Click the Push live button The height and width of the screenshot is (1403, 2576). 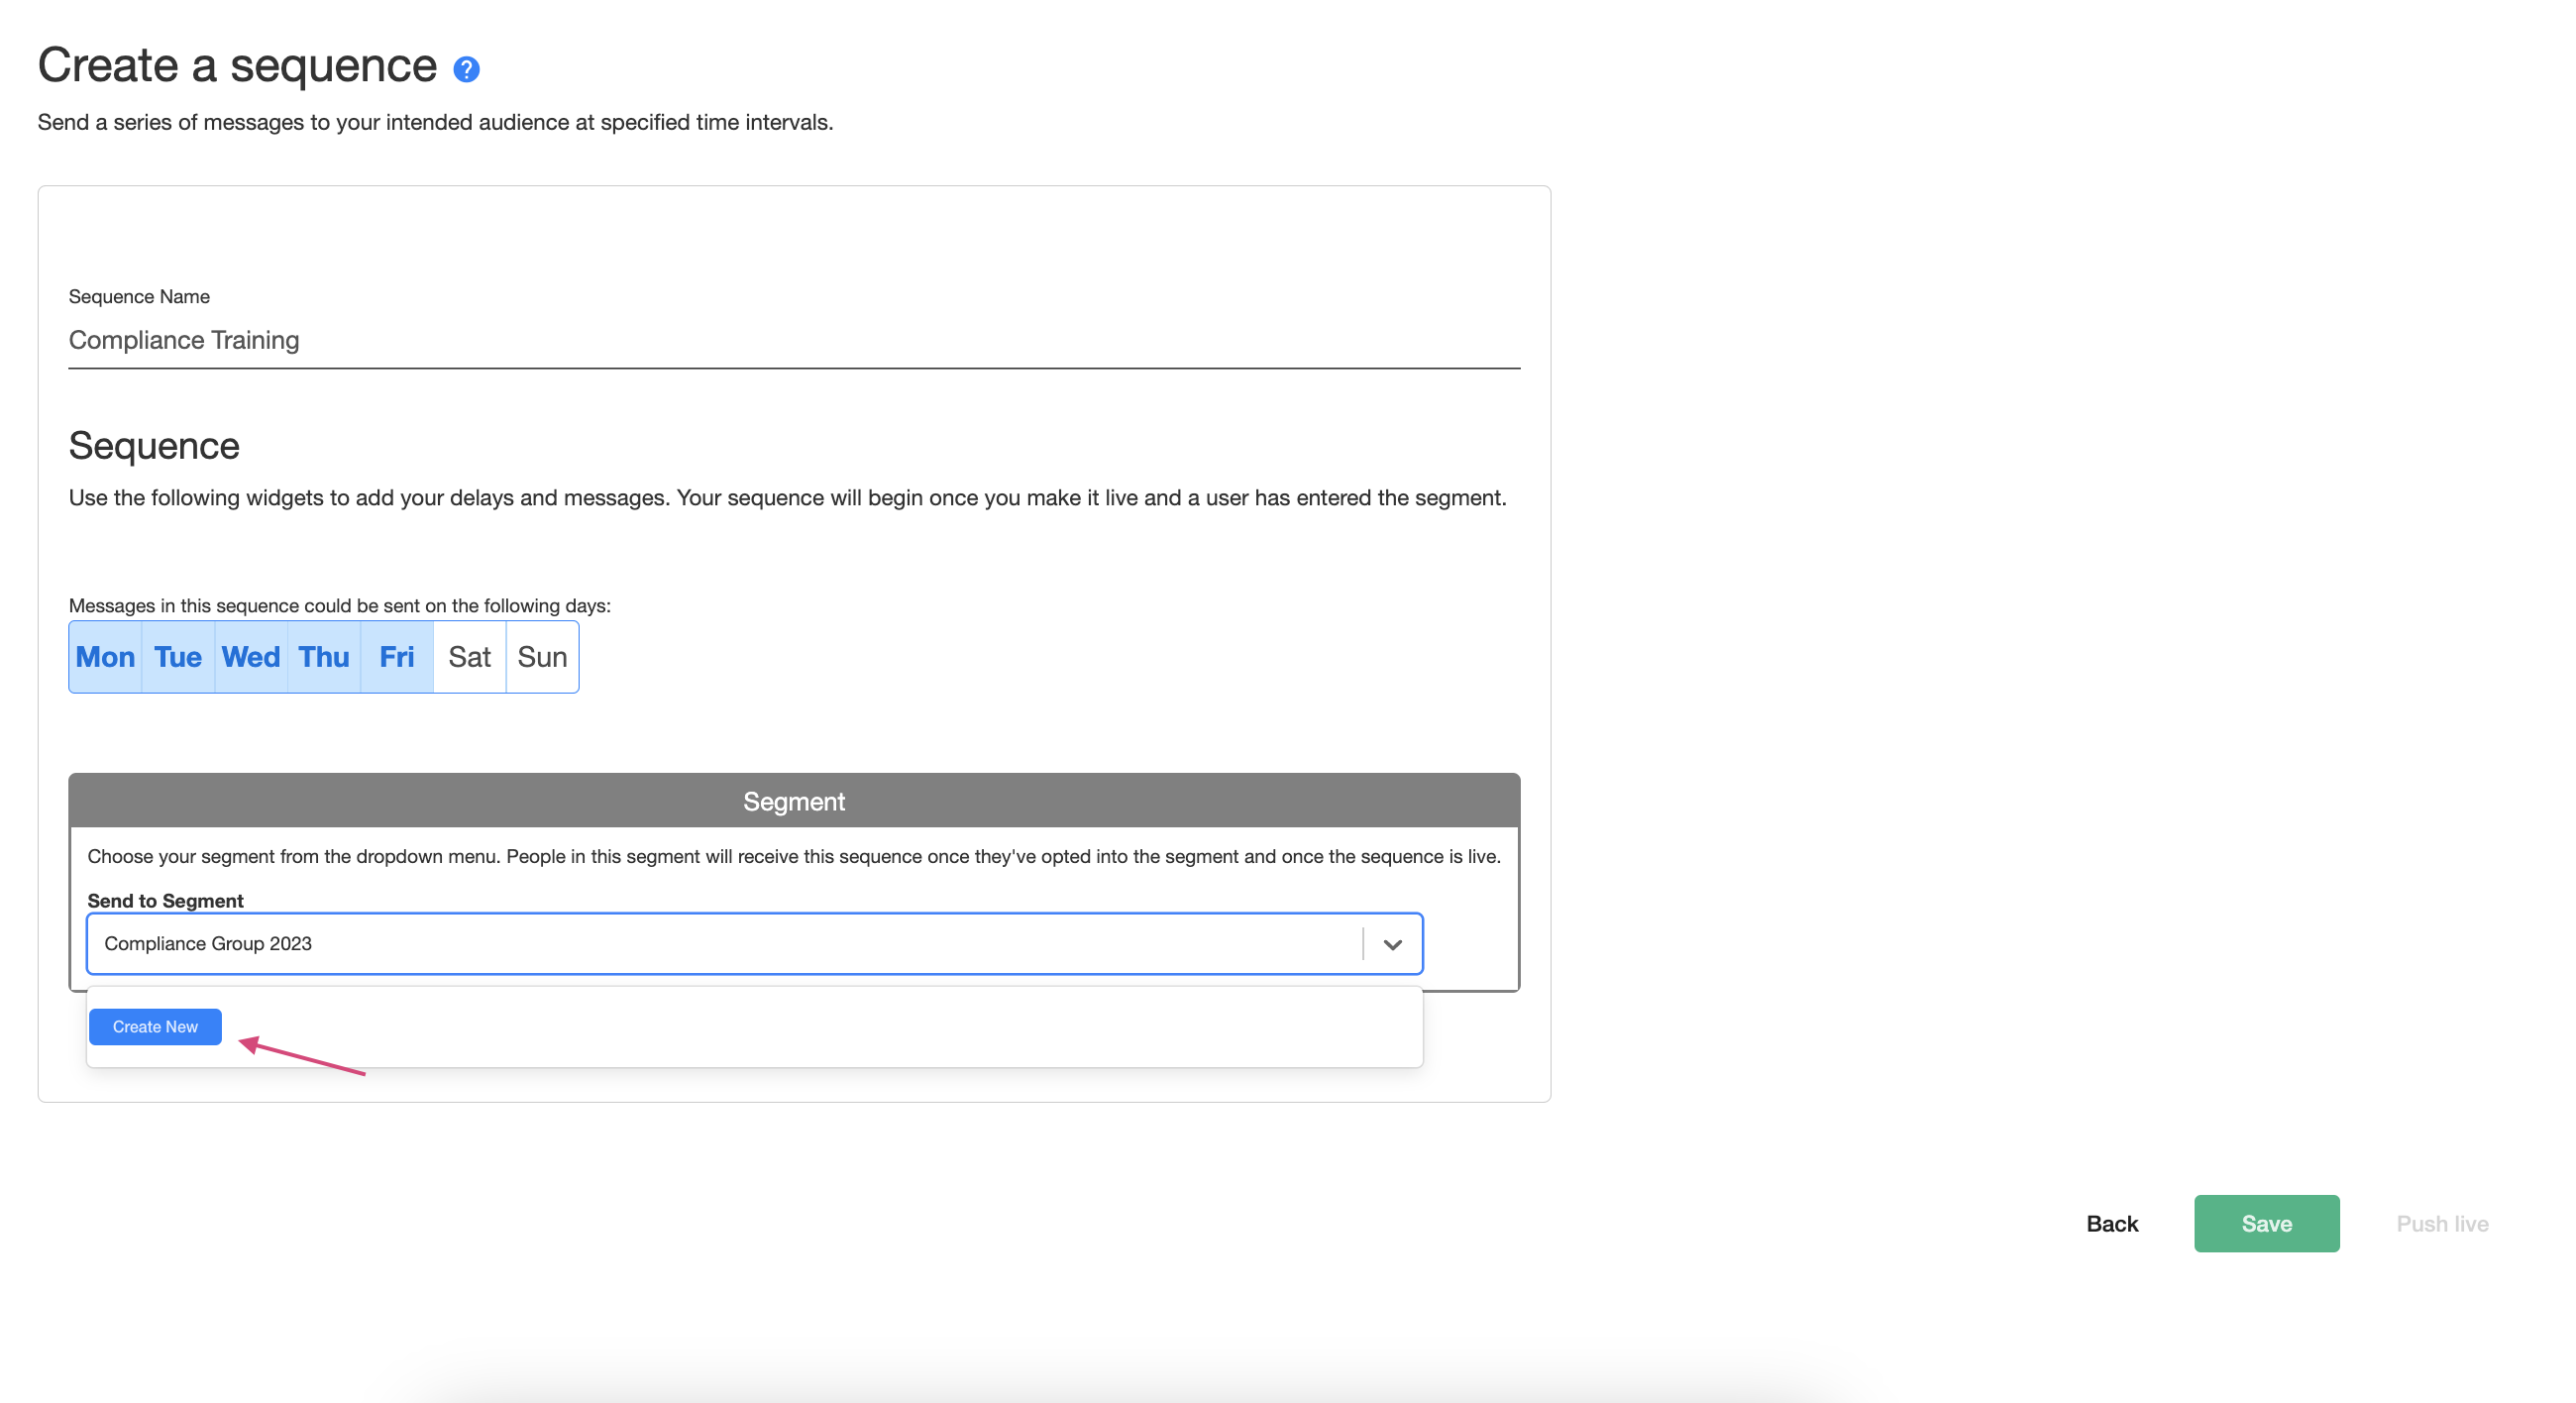pyautogui.click(x=2442, y=1223)
